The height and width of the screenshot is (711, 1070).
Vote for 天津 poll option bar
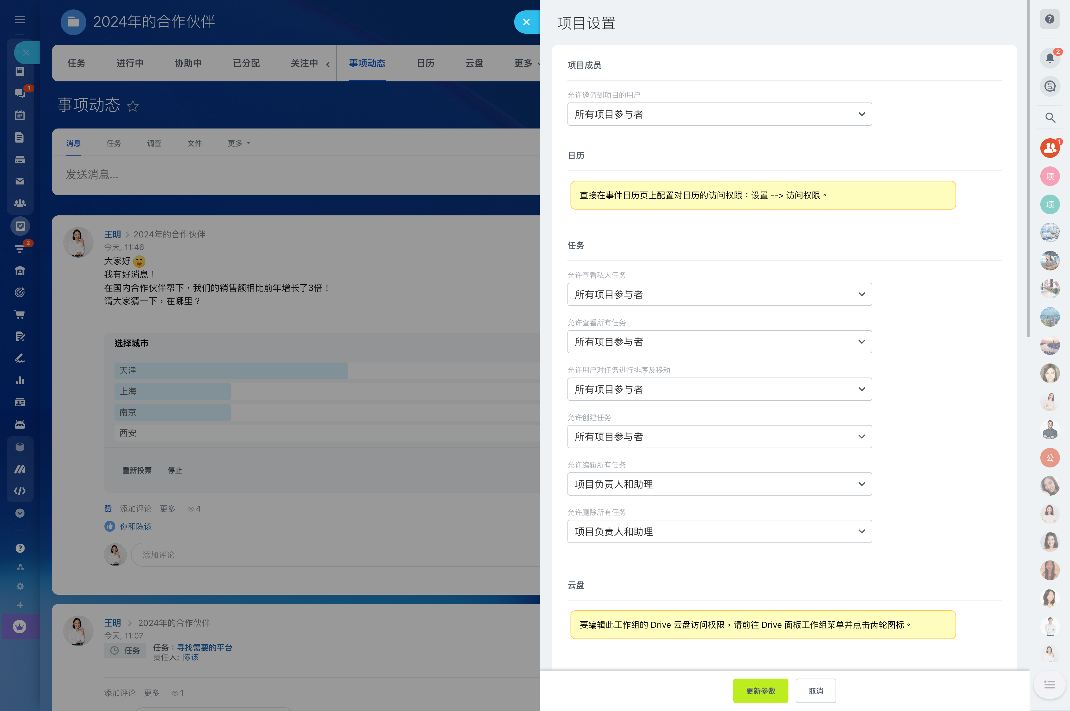(230, 370)
